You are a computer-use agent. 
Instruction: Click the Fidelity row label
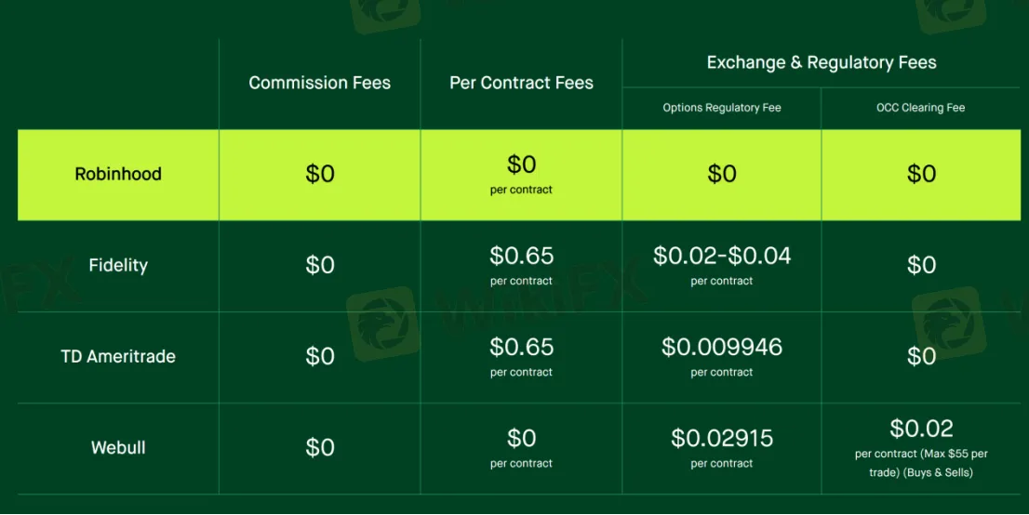coord(118,265)
